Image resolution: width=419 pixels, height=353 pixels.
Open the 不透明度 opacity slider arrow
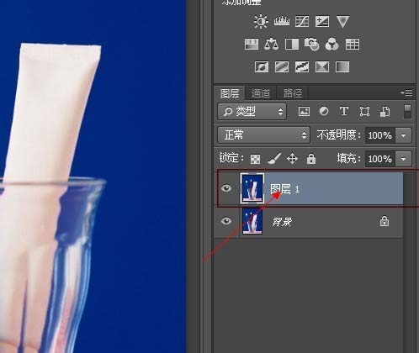pos(403,135)
